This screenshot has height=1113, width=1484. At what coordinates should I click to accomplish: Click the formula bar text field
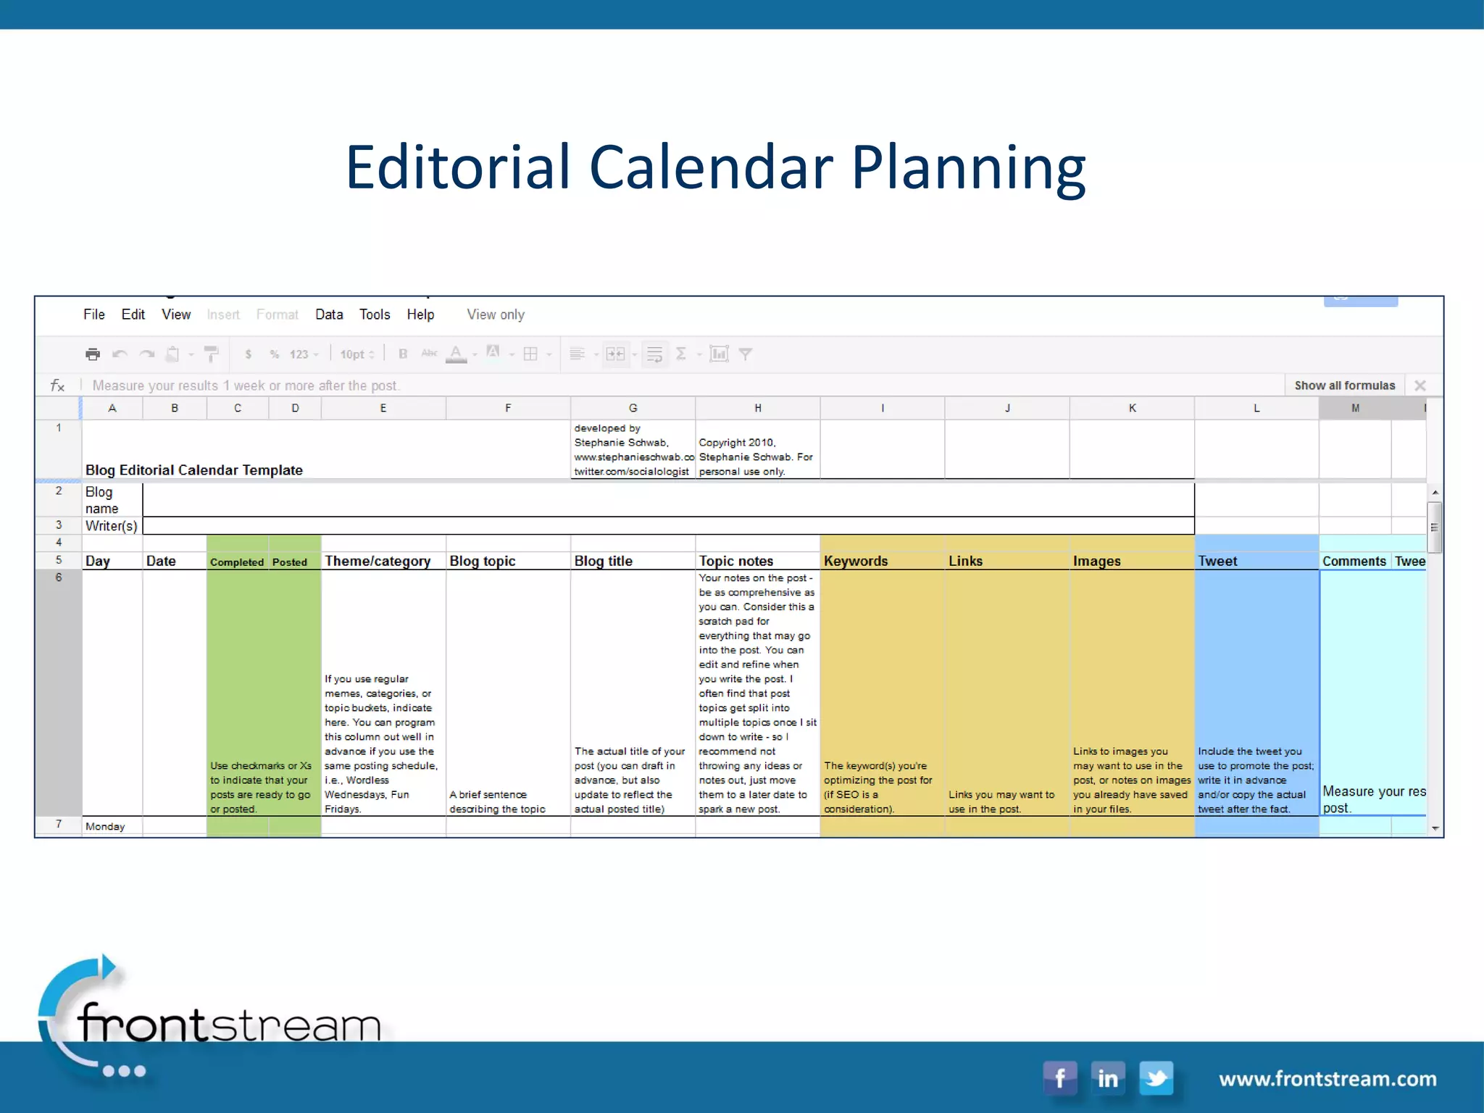(681, 385)
